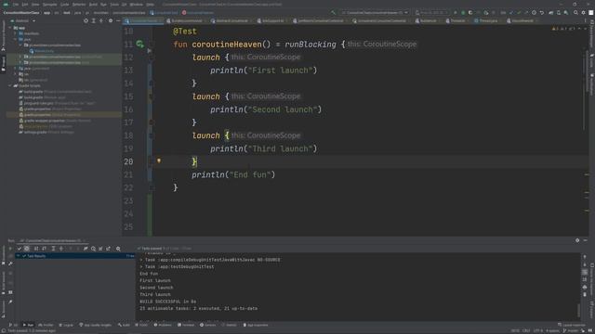
Task: Toggle sort tests alphabetically
Action: (36, 249)
